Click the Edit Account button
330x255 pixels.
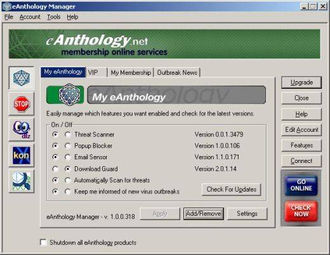(301, 129)
